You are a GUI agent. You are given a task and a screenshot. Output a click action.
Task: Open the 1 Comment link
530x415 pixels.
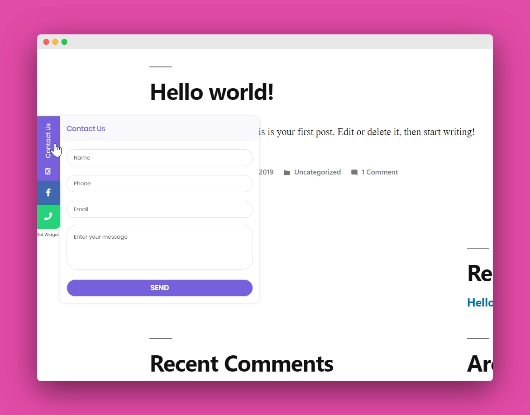click(379, 172)
